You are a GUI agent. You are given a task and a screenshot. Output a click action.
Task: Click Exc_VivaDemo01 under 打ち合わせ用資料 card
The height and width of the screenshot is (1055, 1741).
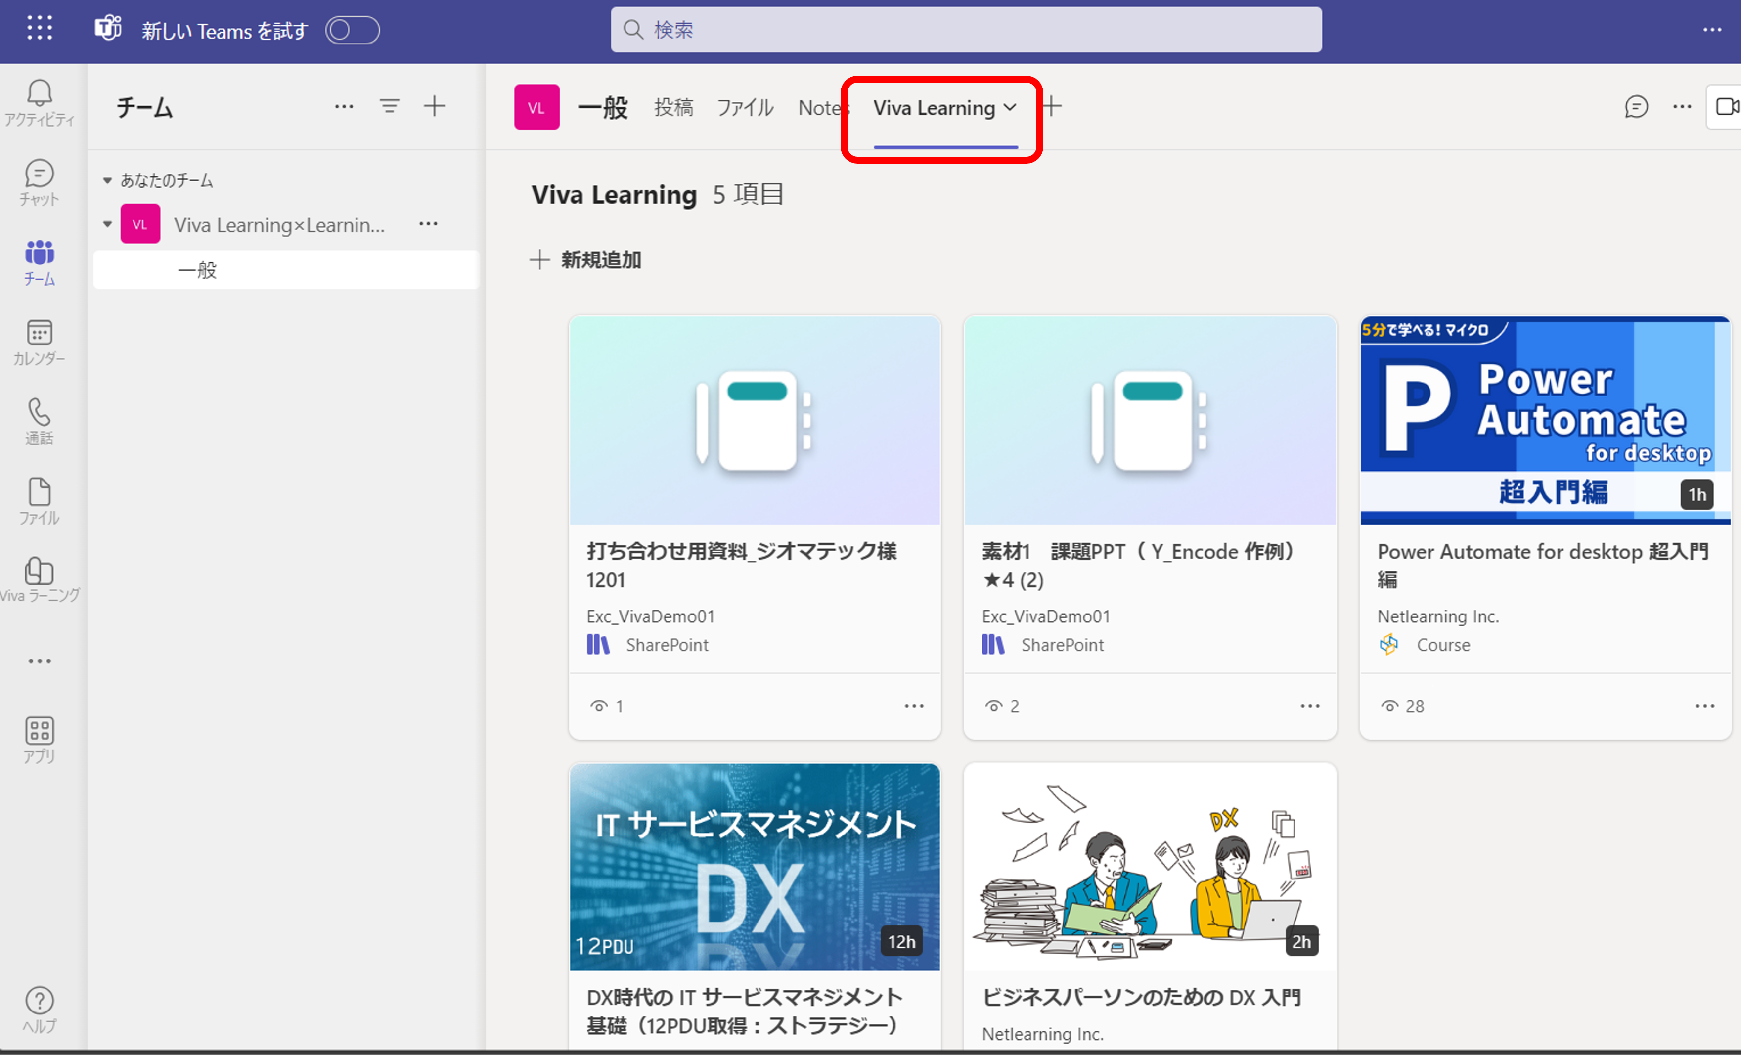650,617
